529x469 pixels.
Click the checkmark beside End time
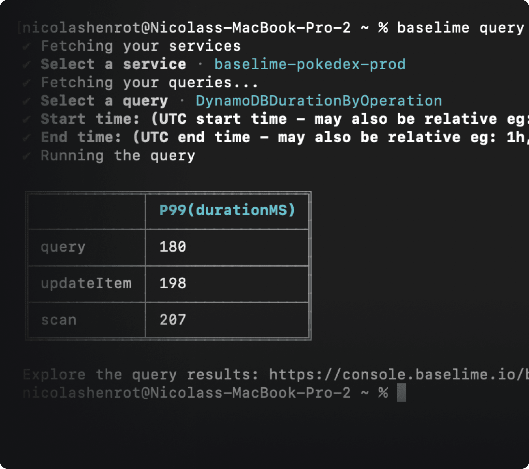point(26,138)
